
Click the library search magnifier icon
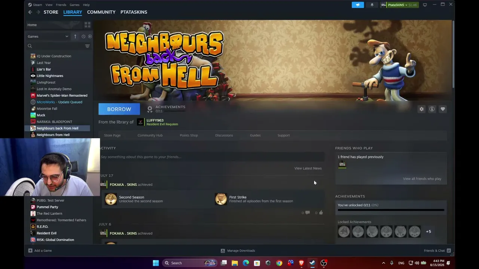pos(30,46)
